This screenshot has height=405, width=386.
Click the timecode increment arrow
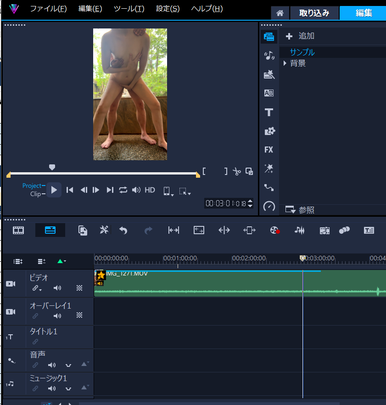250,201
